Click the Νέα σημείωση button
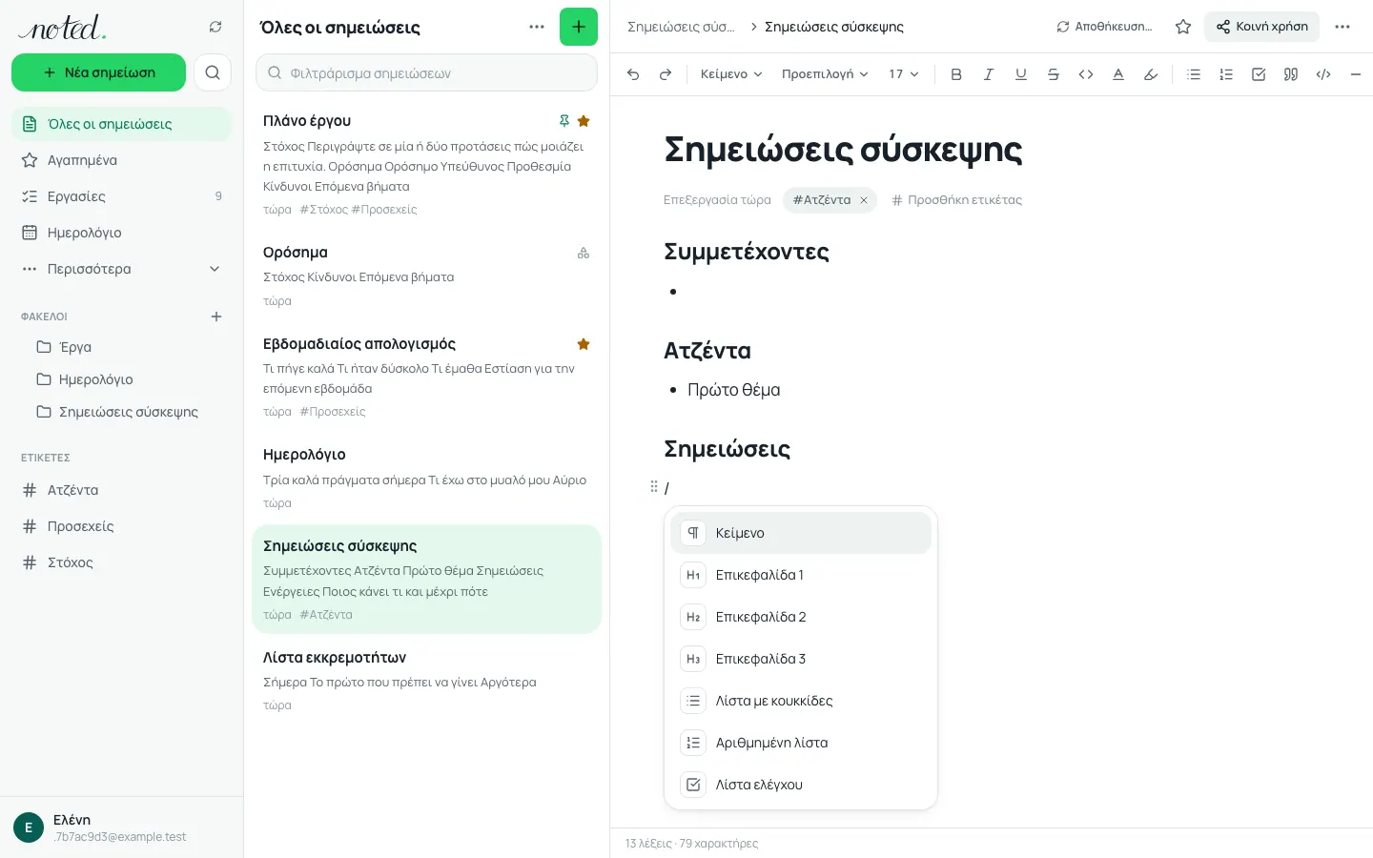The image size is (1373, 858). (98, 72)
